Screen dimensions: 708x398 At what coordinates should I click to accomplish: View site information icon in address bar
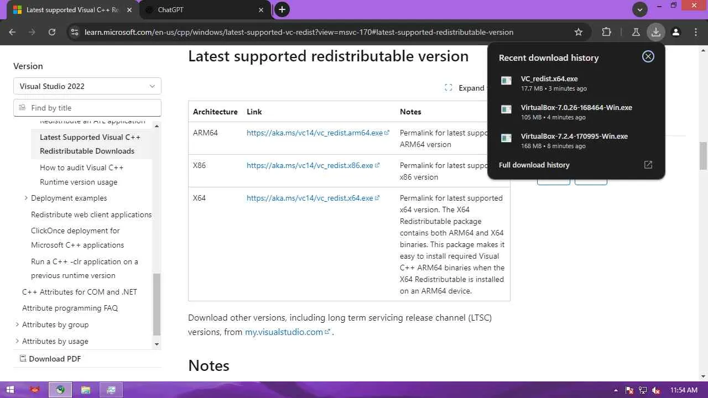coord(75,32)
